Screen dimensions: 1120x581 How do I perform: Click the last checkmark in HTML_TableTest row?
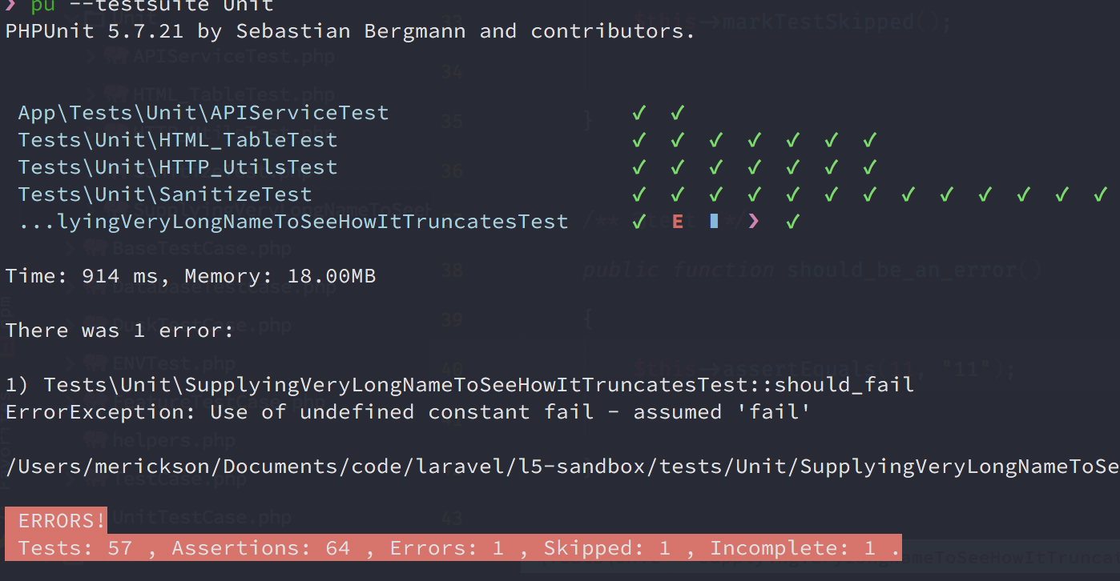[870, 140]
